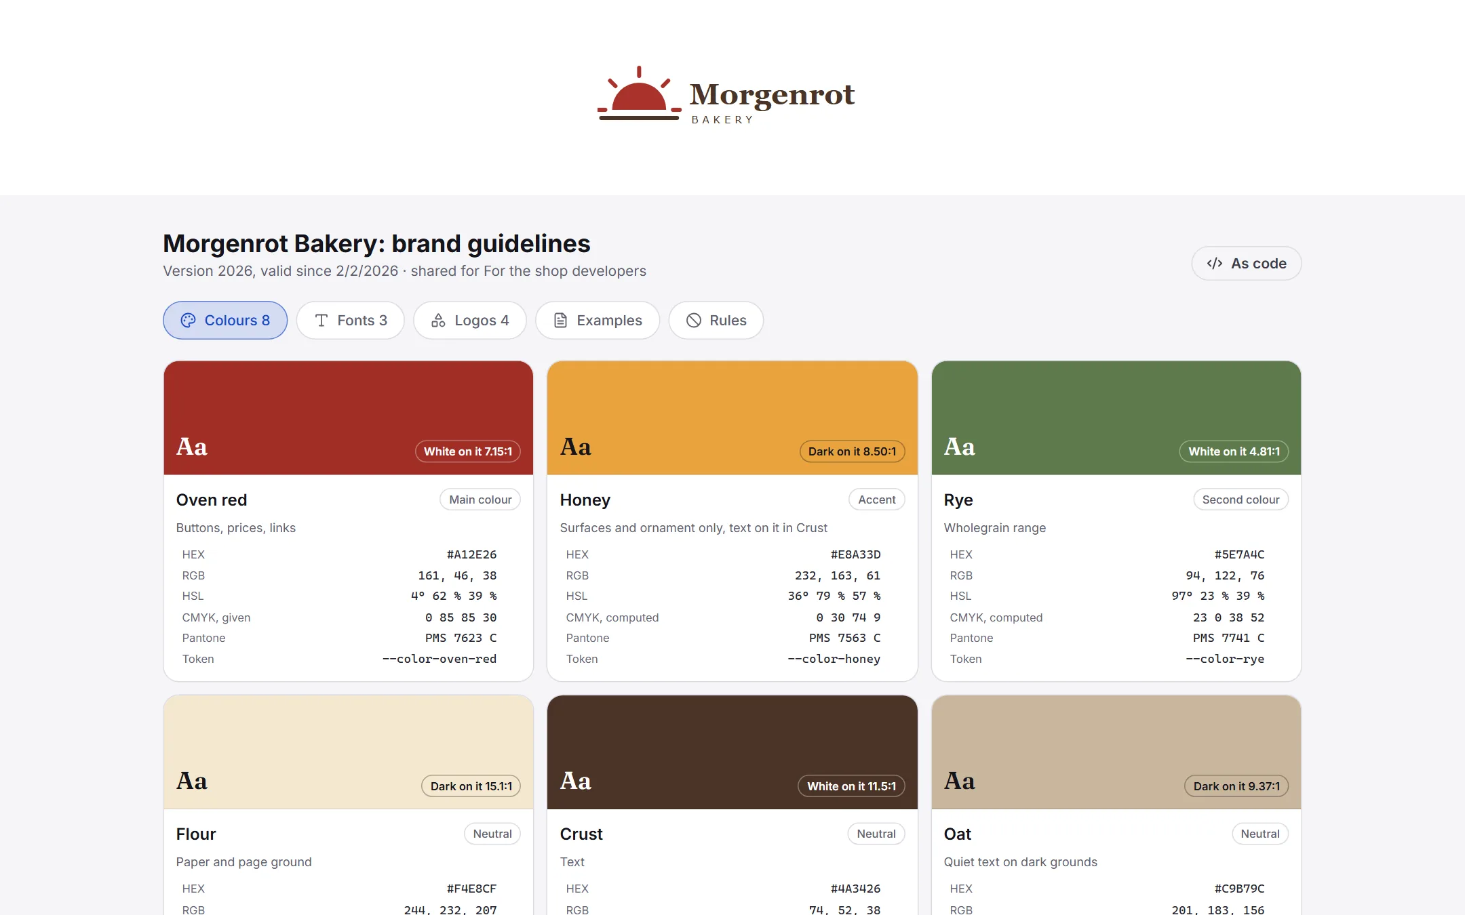The height and width of the screenshot is (915, 1465).
Task: Click the heading Morgenrot Bakery: brand guidelines
Action: (x=376, y=243)
